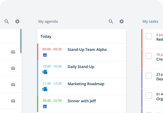The image size is (163, 113).
Task: Click Google Calendar icon under Dinner with Jeff
Action: click(45, 106)
